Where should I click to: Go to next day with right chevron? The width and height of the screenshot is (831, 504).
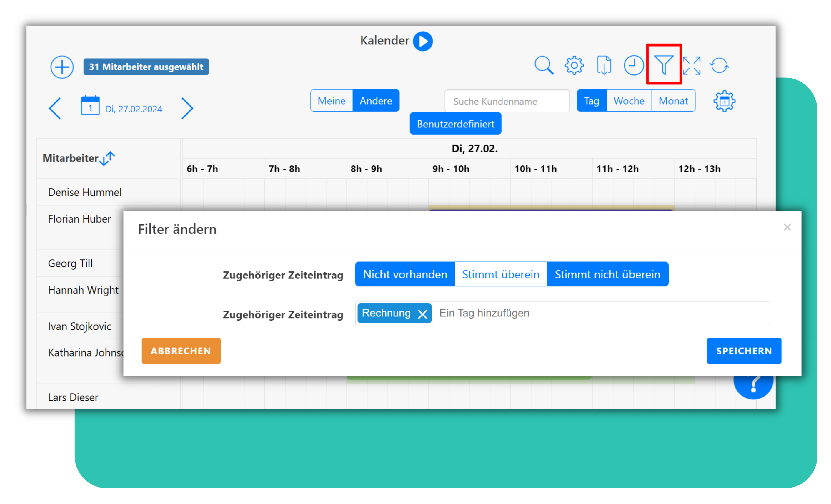point(187,108)
